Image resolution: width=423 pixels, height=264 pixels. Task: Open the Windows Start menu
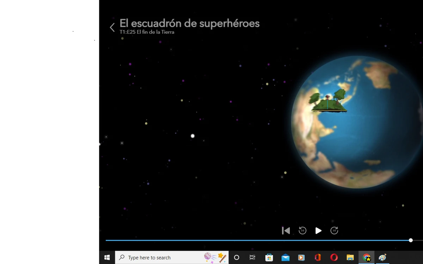[107, 257]
